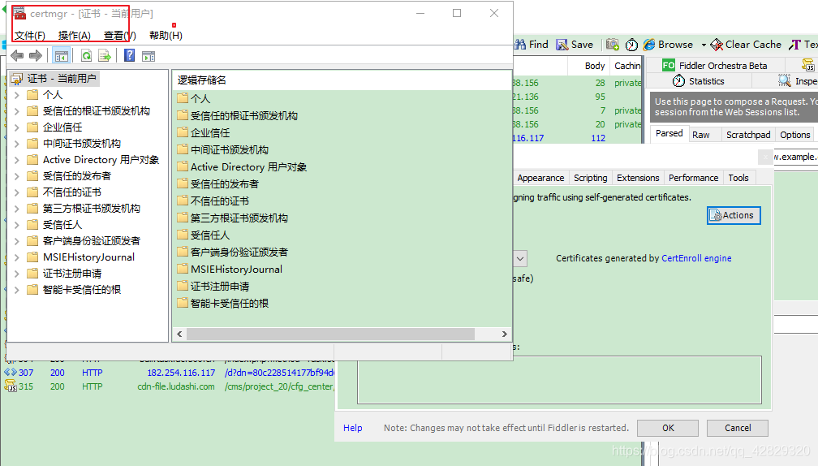818x466 pixels.
Task: Click the scrollbar right arrow in certmgr
Action: point(504,334)
